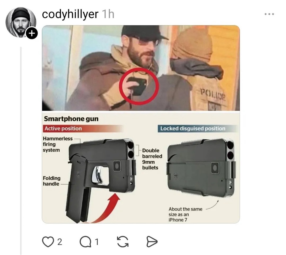286x255 pixels.
Task: Follow codyhillyer via the plus badge
Action: pyautogui.click(x=32, y=34)
